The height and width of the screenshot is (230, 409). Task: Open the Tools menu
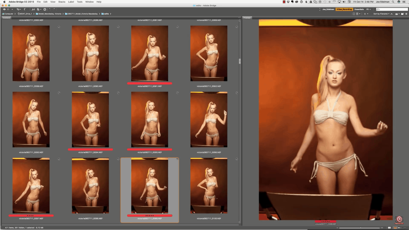tap(80, 2)
